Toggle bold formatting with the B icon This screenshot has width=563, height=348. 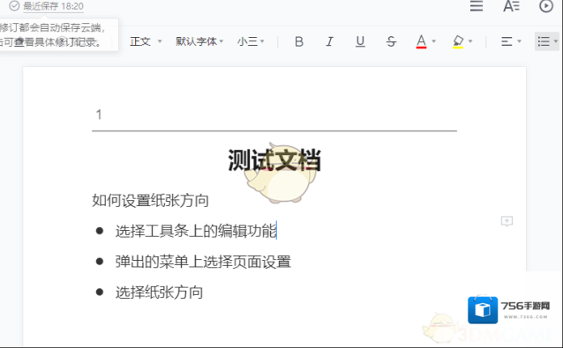point(299,41)
